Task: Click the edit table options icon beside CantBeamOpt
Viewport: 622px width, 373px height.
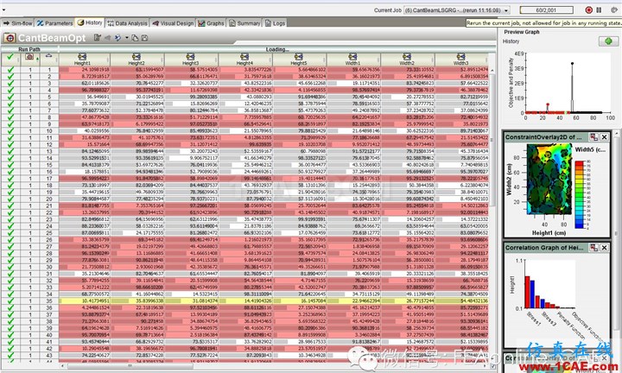Action: 97,38
